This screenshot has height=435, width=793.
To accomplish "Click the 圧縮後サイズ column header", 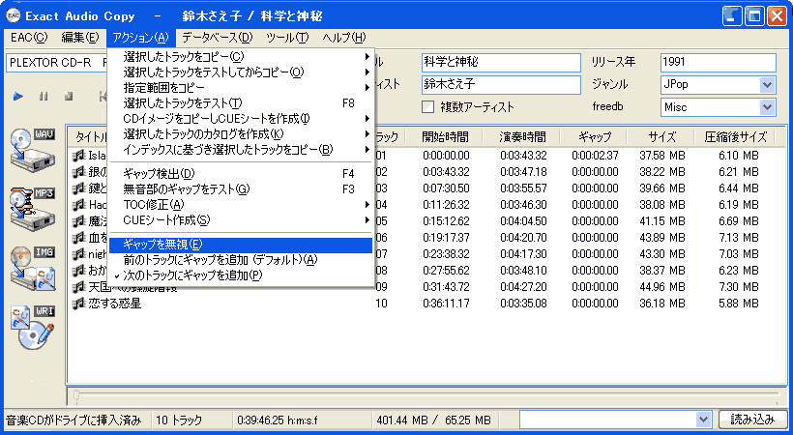I will coord(735,136).
